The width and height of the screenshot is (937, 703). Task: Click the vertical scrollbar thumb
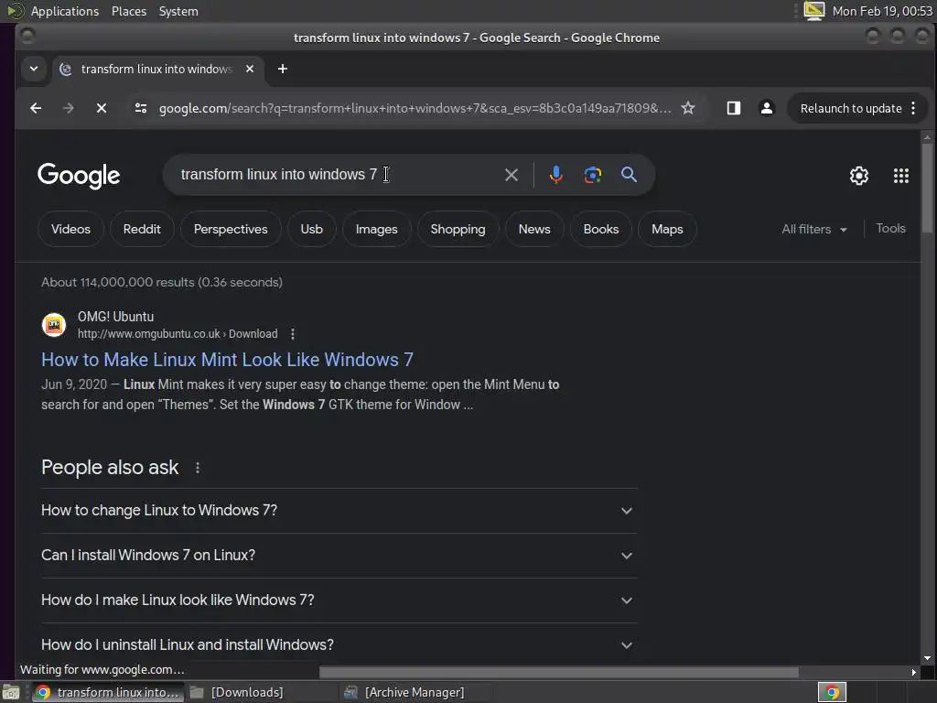tap(927, 188)
